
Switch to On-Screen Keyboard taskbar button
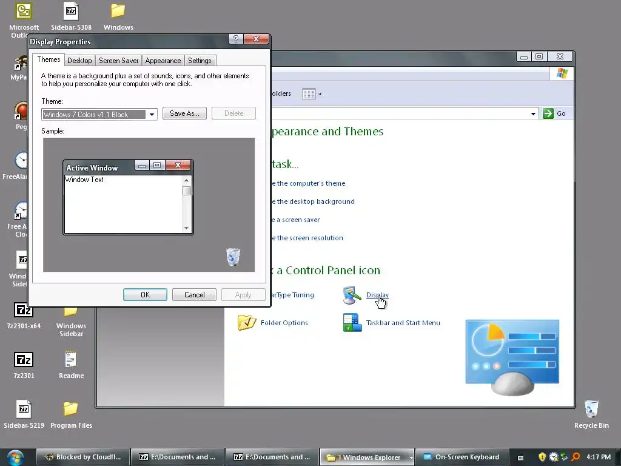click(462, 457)
